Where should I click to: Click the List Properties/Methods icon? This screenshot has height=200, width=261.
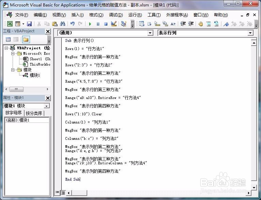pyautogui.click(x=142, y=24)
